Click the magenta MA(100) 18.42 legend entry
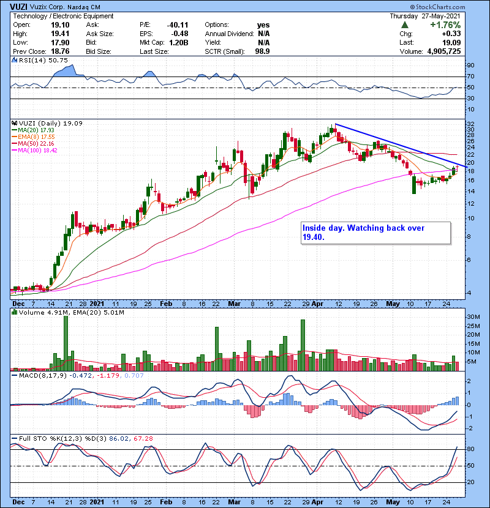Image resolution: width=490 pixels, height=508 pixels. [34, 151]
